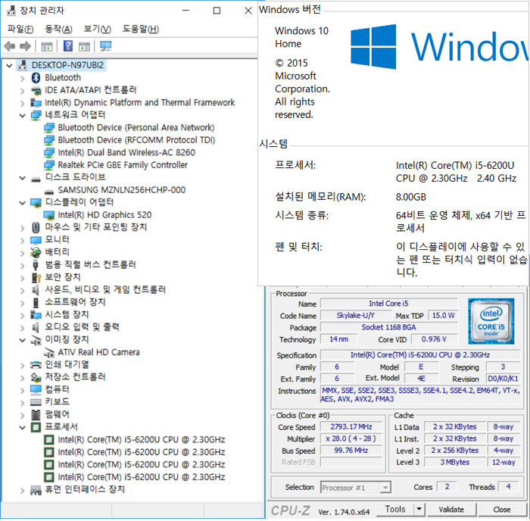Open the 동작(A) menu
This screenshot has width=530, height=521.
[58, 29]
